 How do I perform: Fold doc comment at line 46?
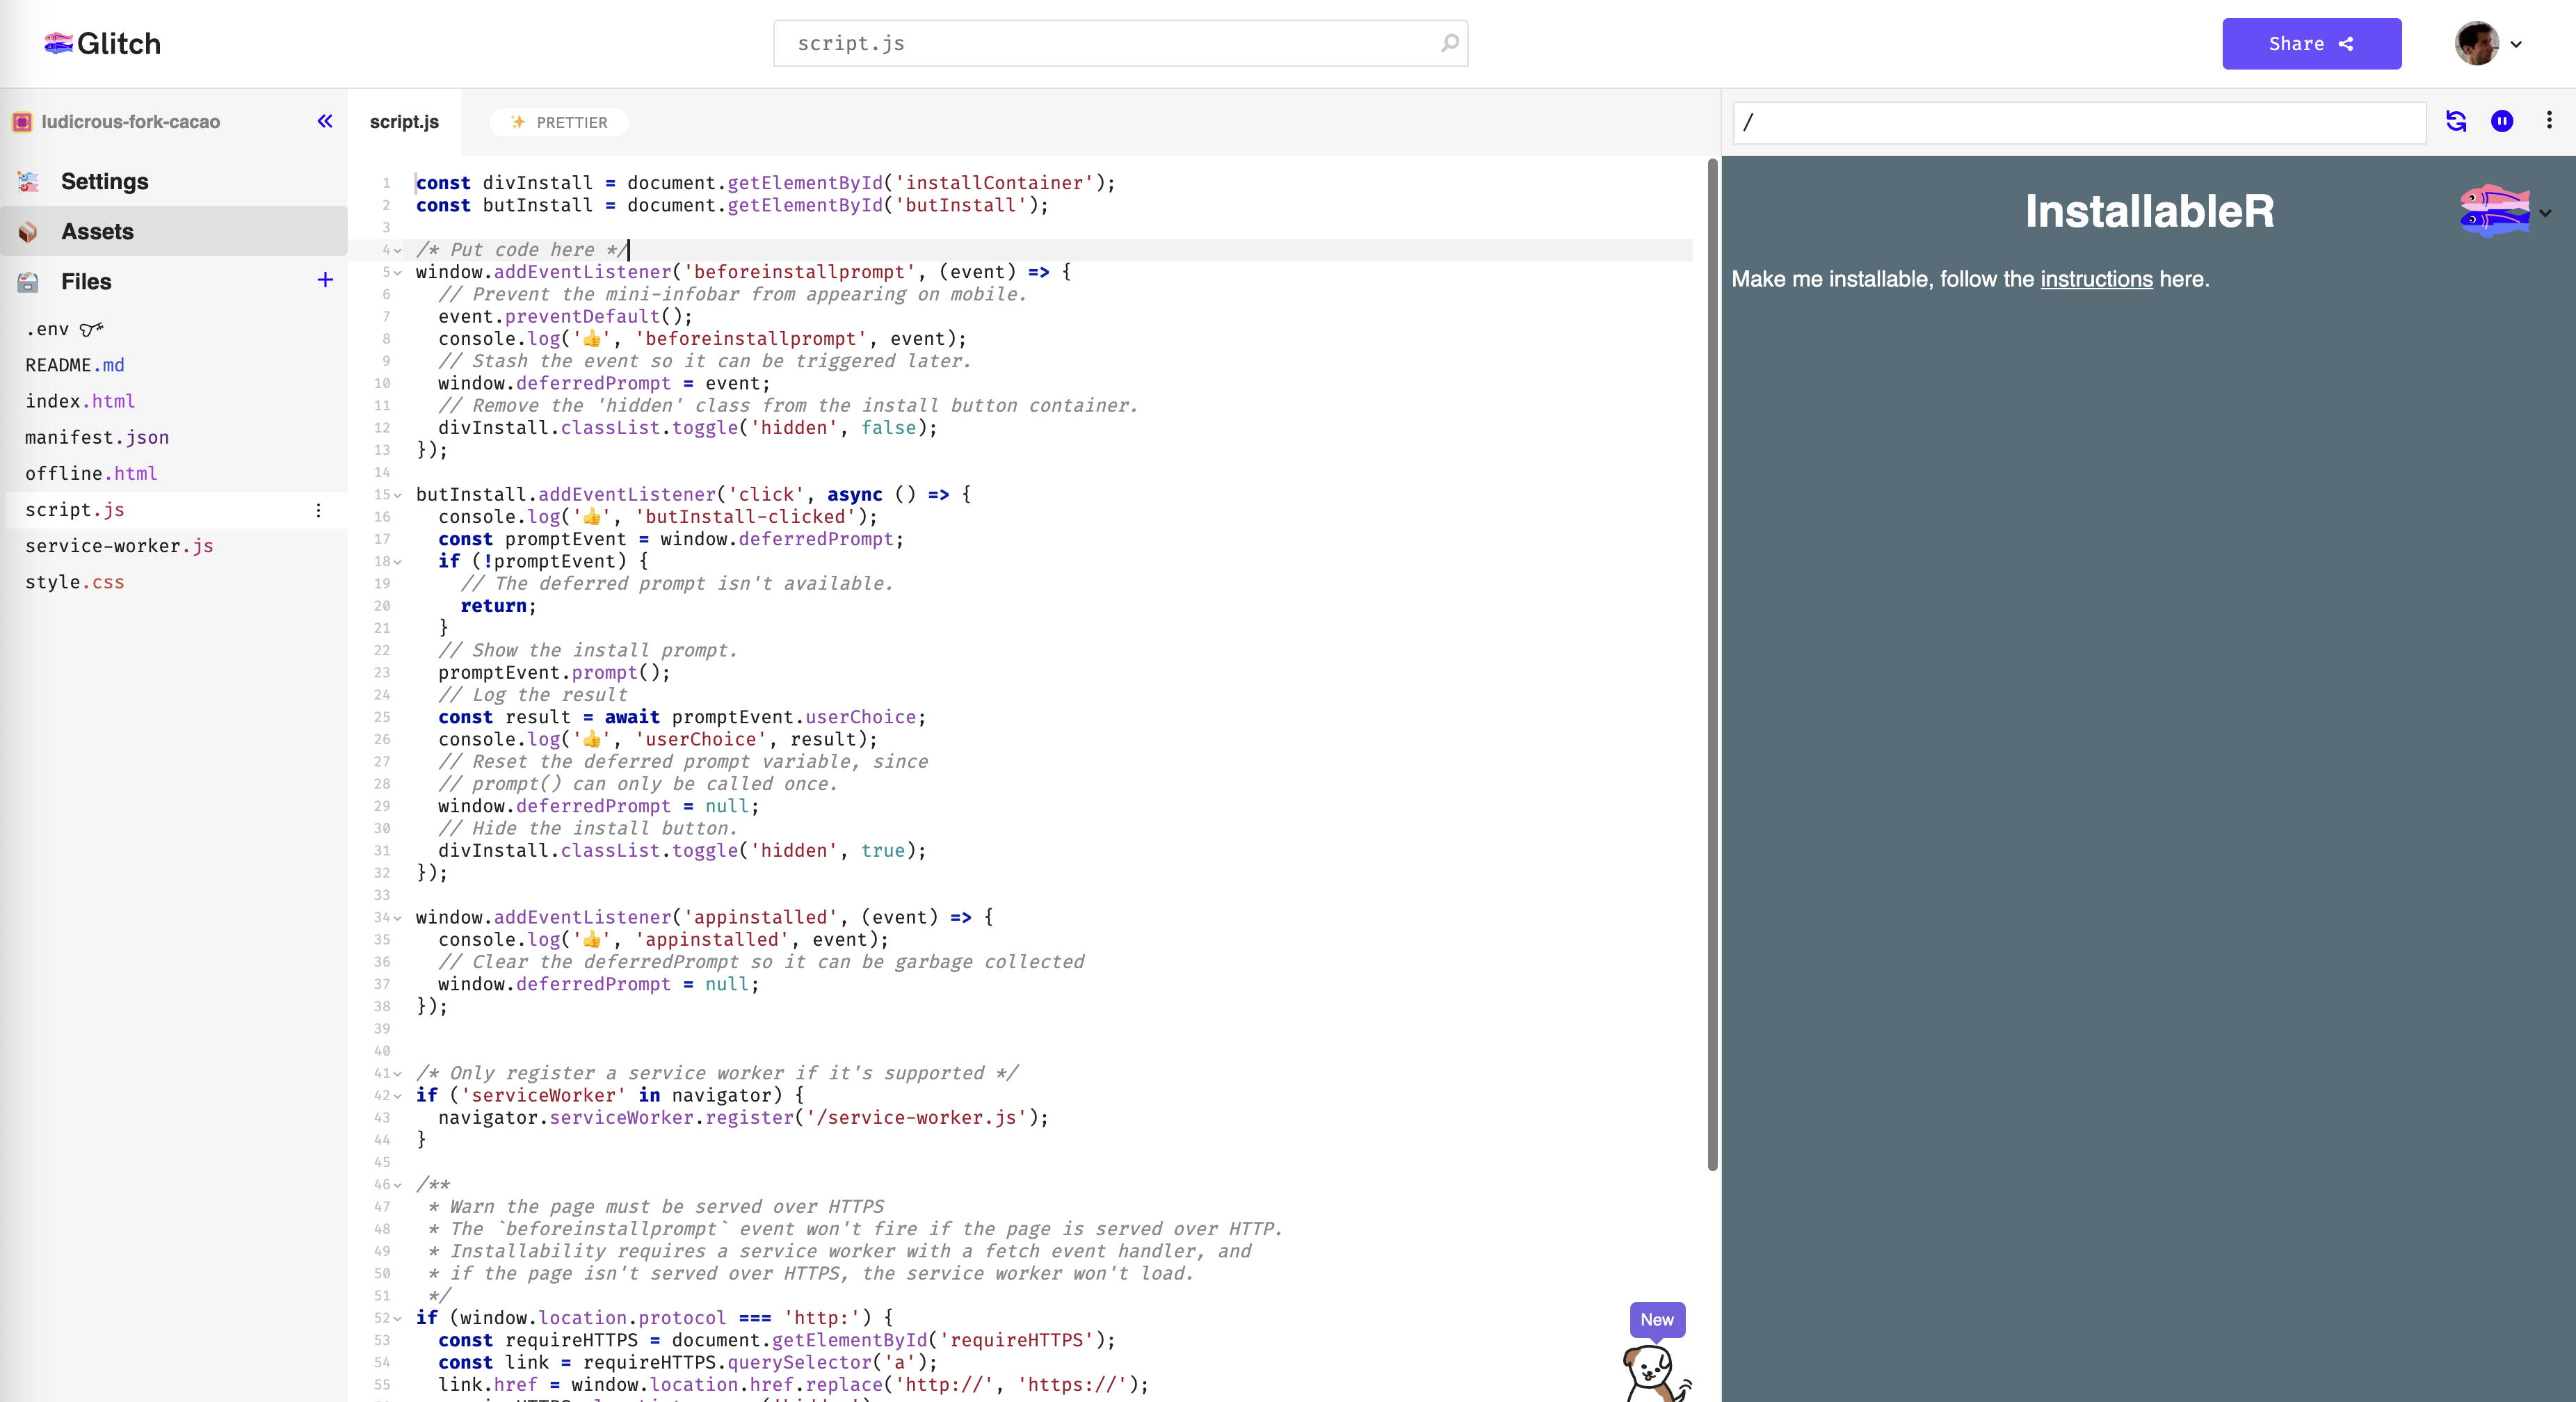tap(398, 1185)
